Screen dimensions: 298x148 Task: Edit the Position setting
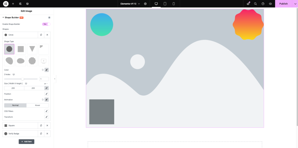47,94
